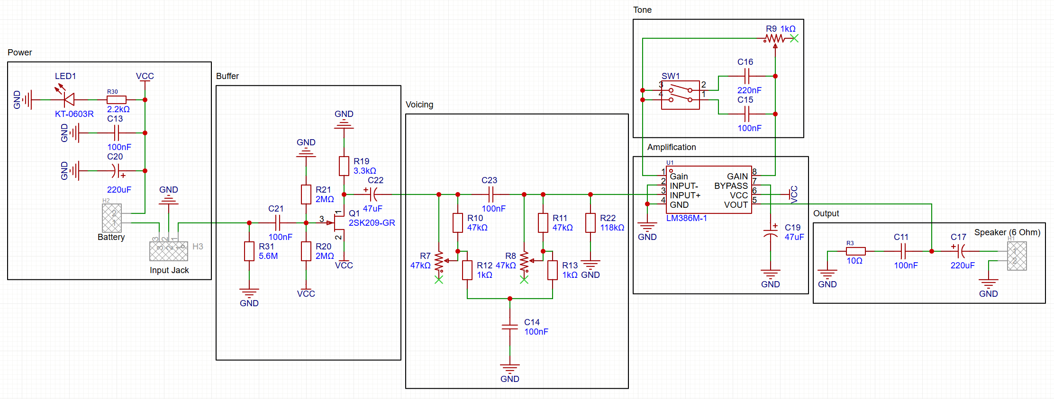
Task: Select resistor R13 symbol
Action: (553, 270)
